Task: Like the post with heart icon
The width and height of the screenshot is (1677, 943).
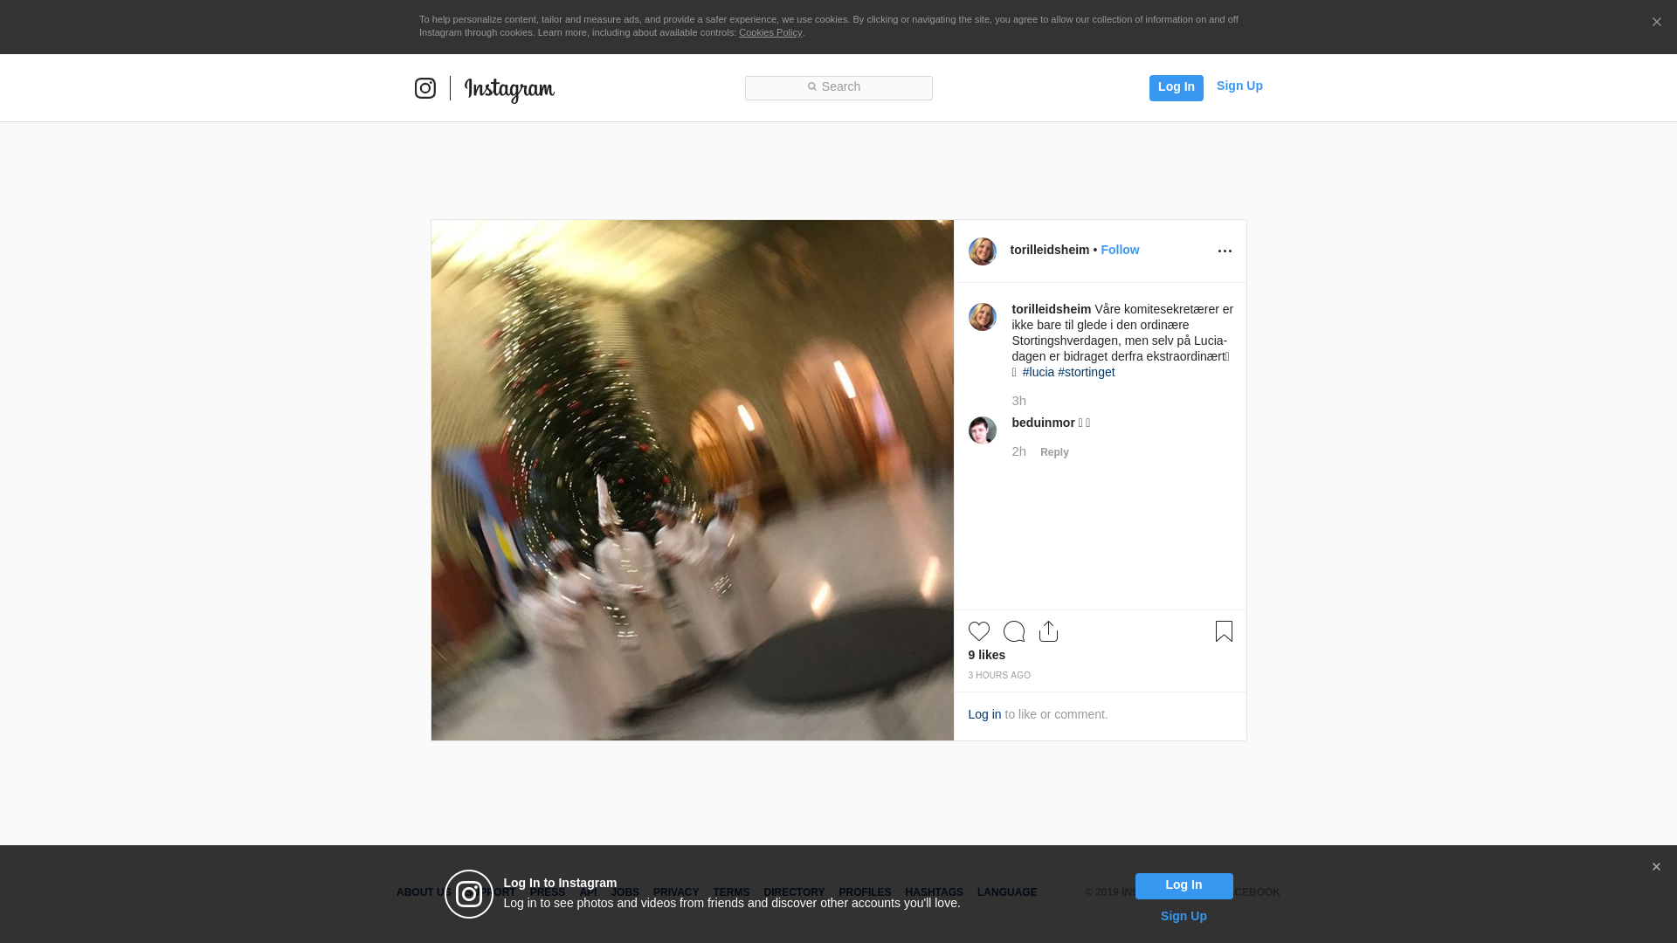Action: [x=978, y=631]
